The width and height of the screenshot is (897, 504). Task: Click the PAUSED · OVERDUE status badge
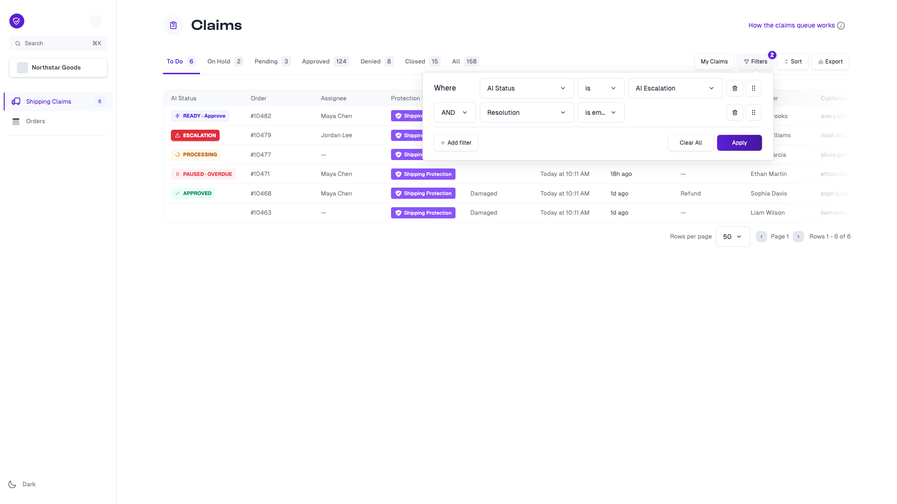point(203,174)
